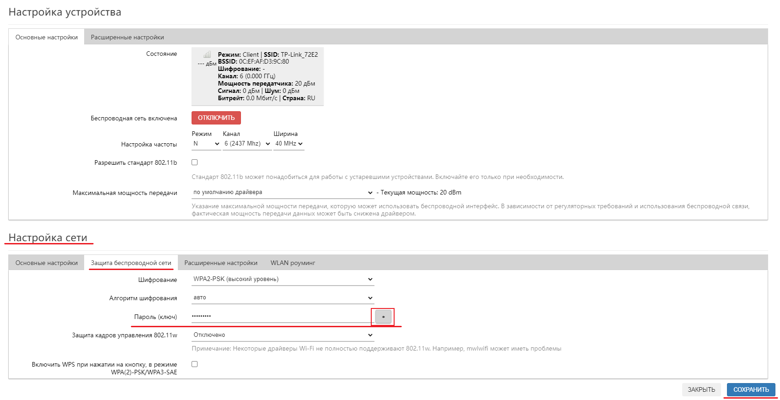This screenshot has width=780, height=400.
Task: Open the 802.11w frame protection dropdown
Action: 283,335
